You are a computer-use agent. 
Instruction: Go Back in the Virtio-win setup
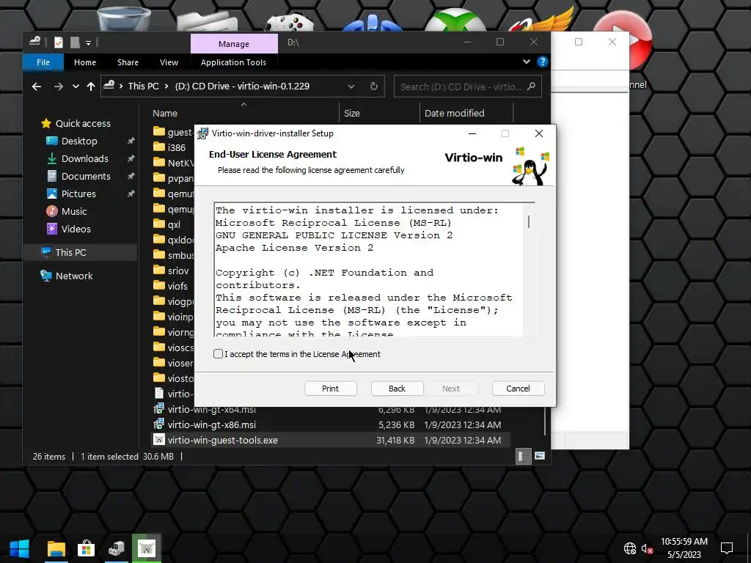[x=397, y=389]
